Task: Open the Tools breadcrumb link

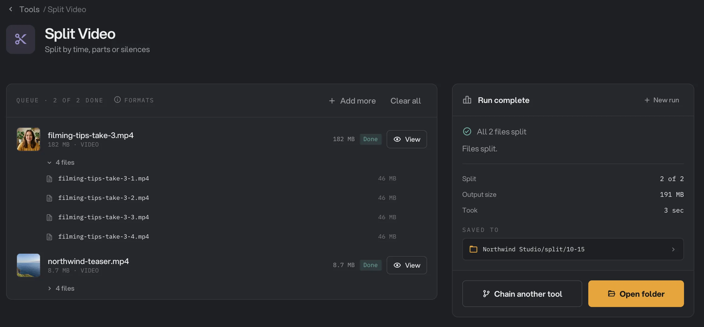Action: tap(29, 9)
